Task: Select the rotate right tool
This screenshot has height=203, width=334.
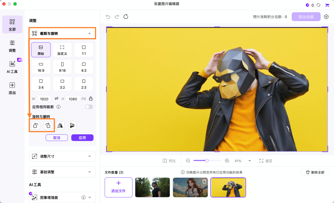Action: [x=48, y=125]
